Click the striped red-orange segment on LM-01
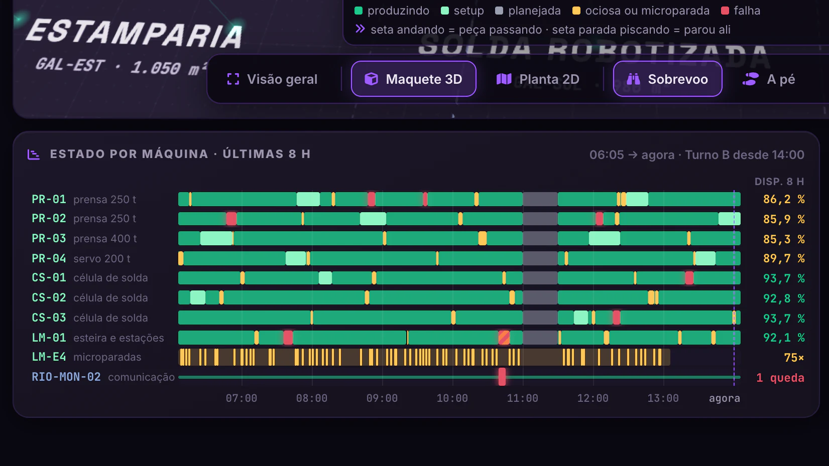This screenshot has height=466, width=829. (x=504, y=338)
